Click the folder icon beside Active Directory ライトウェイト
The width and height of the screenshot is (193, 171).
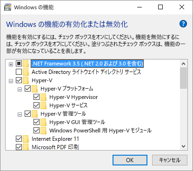click(26, 72)
